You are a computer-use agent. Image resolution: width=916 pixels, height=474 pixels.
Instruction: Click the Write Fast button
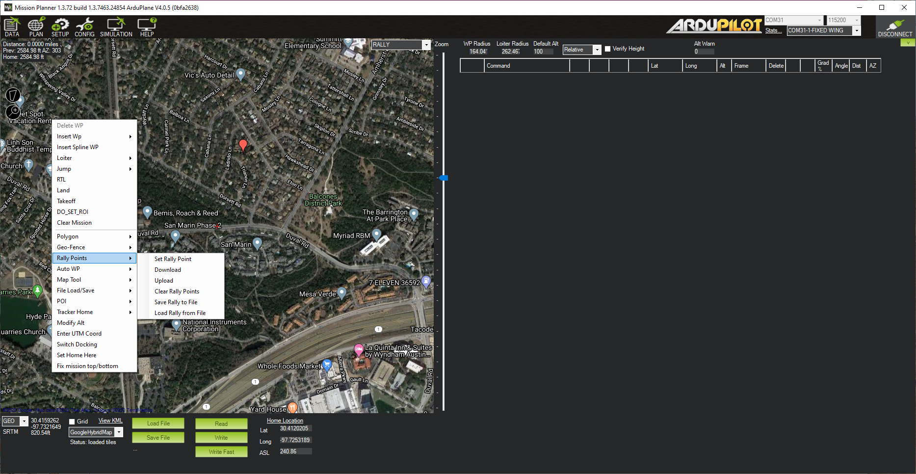click(x=221, y=452)
